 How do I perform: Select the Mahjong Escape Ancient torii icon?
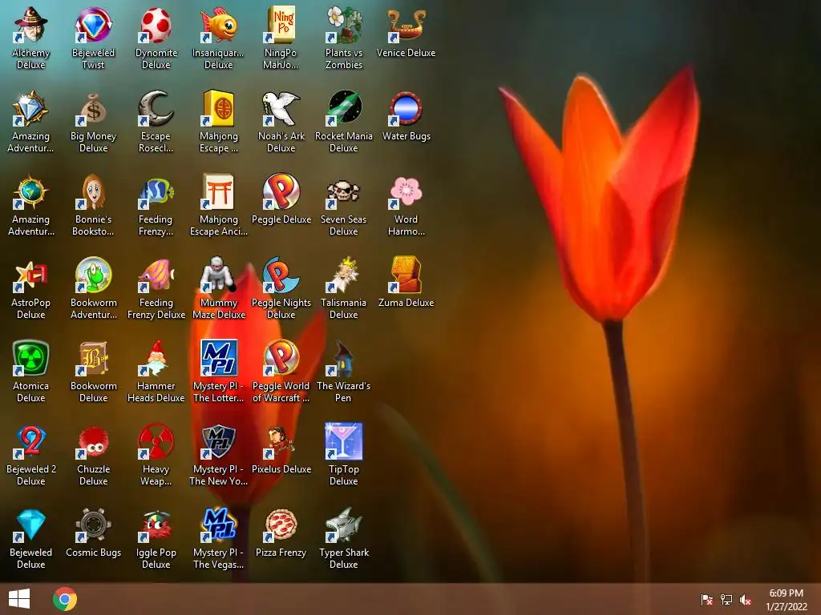coord(218,191)
